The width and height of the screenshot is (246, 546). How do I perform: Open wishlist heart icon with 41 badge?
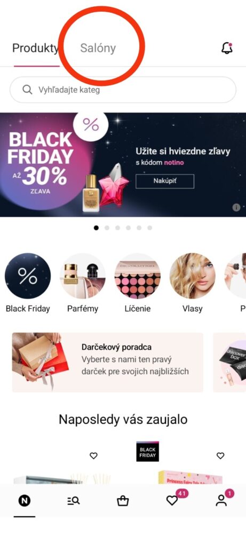click(x=172, y=500)
